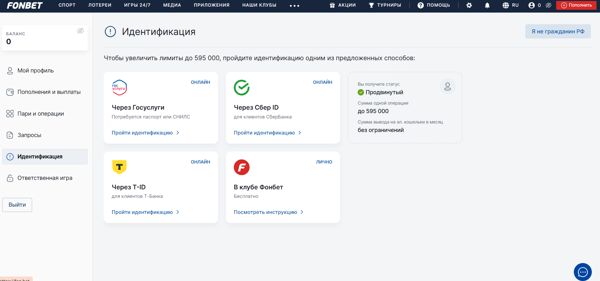Viewport: 600px width, 281px height.
Task: Click the user avatar in status card
Action: (x=447, y=86)
